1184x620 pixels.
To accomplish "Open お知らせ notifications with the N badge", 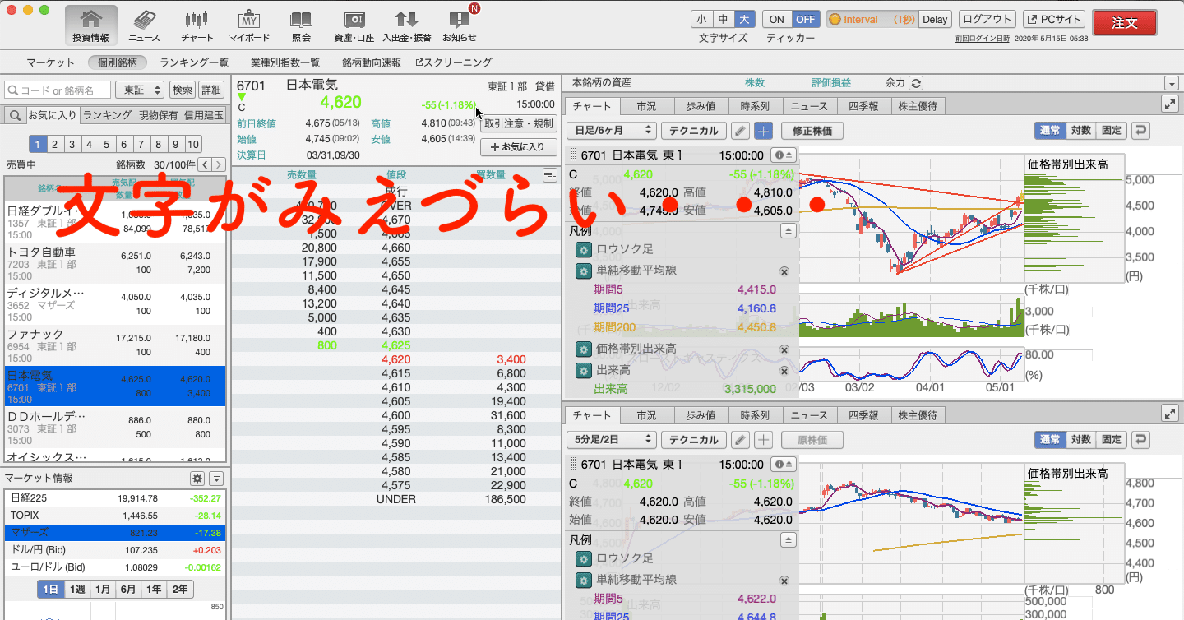I will (460, 23).
